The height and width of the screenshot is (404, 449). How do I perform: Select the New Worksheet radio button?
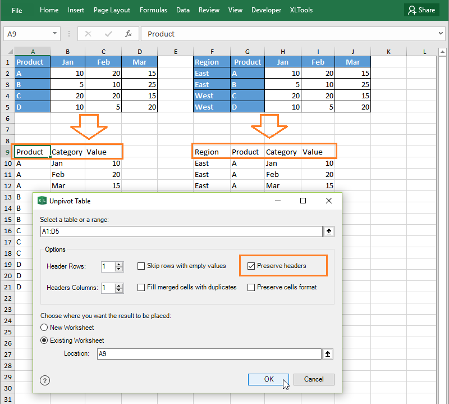pos(44,328)
